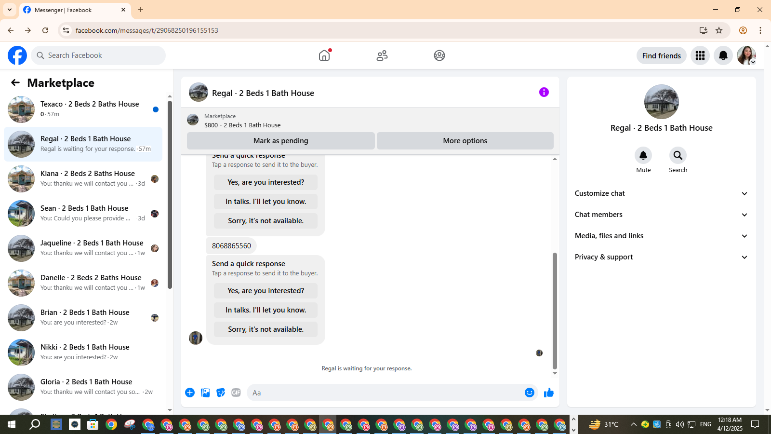Open the 31°C weather widget in taskbar
Image resolution: width=771 pixels, height=434 pixels.
pyautogui.click(x=604, y=424)
